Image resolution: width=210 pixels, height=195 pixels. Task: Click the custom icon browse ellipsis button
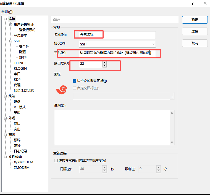pos(172,96)
